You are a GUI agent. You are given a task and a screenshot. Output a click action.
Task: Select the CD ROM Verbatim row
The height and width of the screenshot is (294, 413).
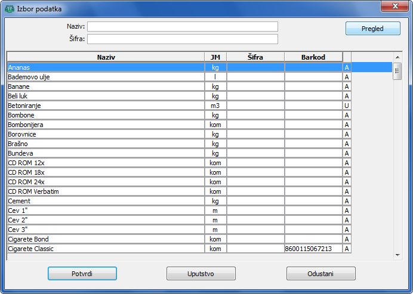[x=105, y=191]
